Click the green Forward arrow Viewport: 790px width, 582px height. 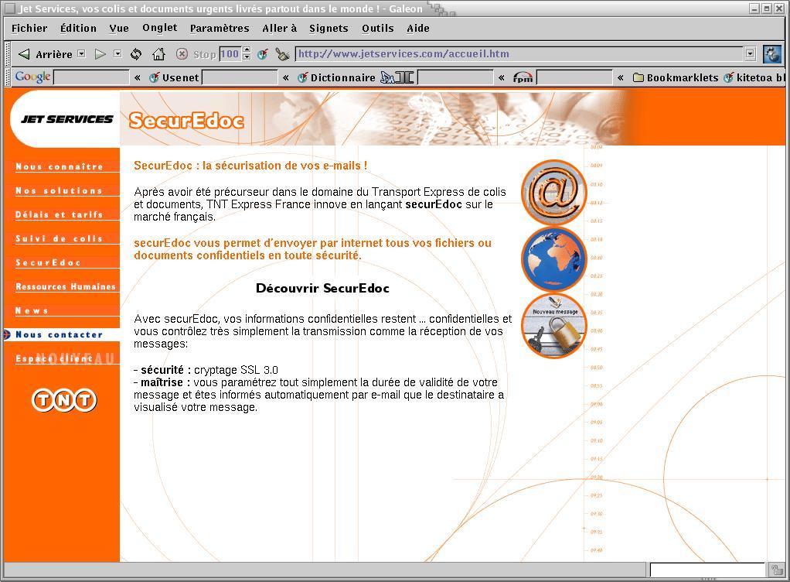click(x=100, y=54)
